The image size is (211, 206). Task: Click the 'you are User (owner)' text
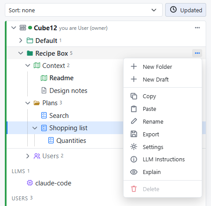pyautogui.click(x=83, y=28)
